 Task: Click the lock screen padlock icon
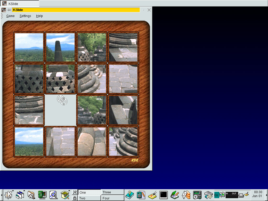coord(75,198)
